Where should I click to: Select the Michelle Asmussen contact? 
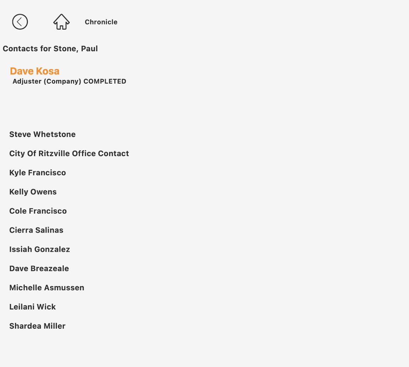pyautogui.click(x=47, y=288)
